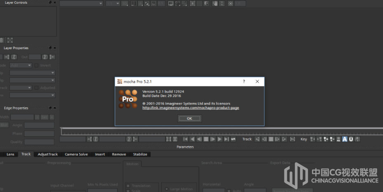Float the Layer Properties panel
The image size is (383, 192).
click(x=50, y=48)
